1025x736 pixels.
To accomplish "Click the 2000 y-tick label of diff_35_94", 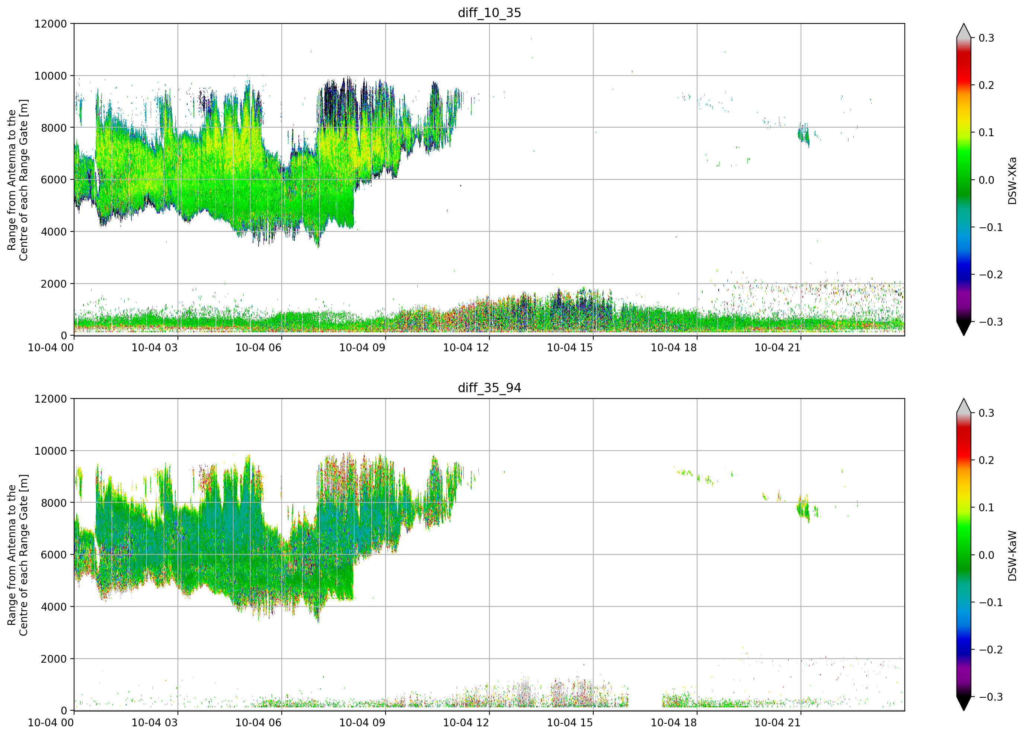I will (54, 659).
